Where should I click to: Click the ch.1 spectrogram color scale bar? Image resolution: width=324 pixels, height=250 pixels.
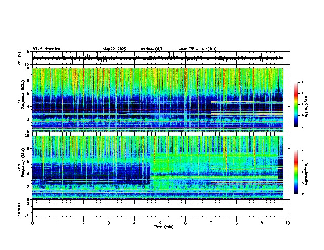296,105
